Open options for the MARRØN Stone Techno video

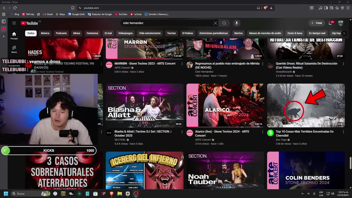(182, 64)
